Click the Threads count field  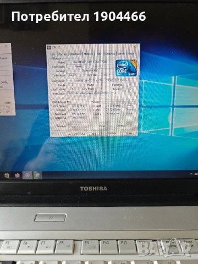[x=131, y=126]
